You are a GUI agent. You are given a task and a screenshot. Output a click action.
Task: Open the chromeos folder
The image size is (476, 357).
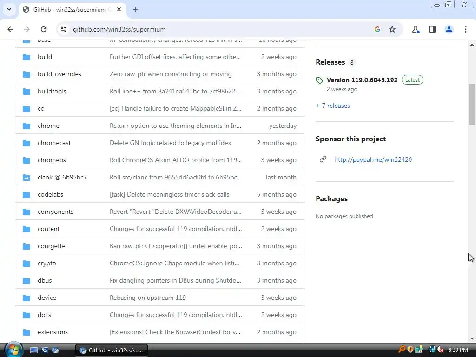52,160
